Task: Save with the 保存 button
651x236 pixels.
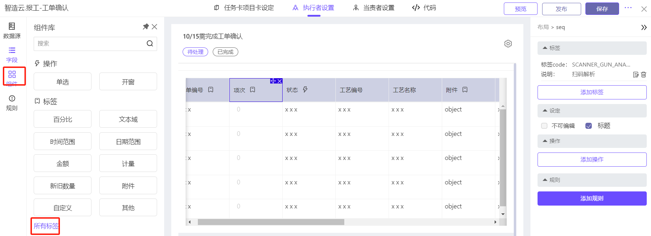Action: 602,9
